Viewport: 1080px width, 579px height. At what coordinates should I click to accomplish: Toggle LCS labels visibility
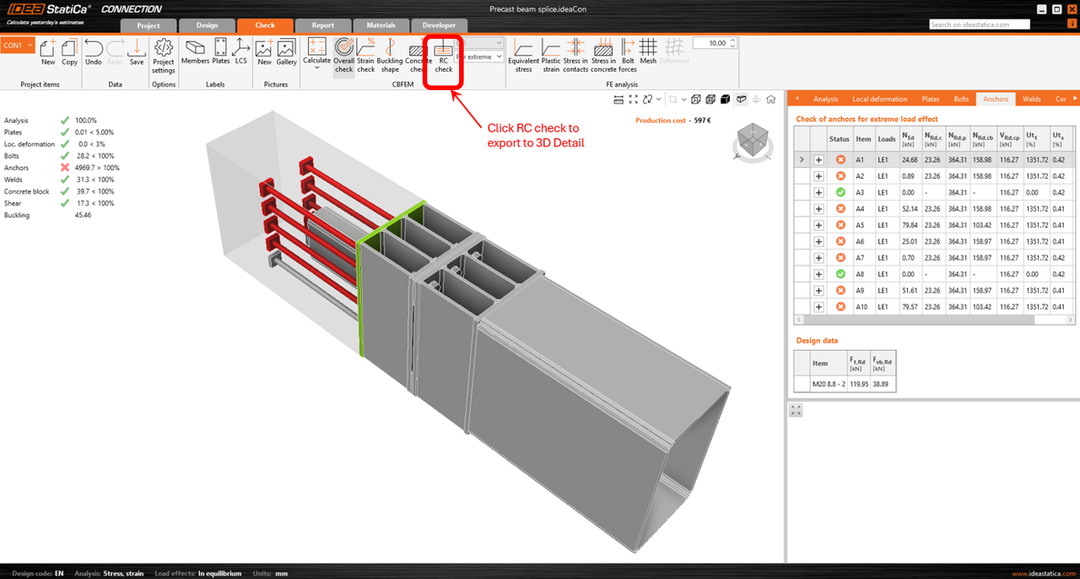pyautogui.click(x=241, y=54)
